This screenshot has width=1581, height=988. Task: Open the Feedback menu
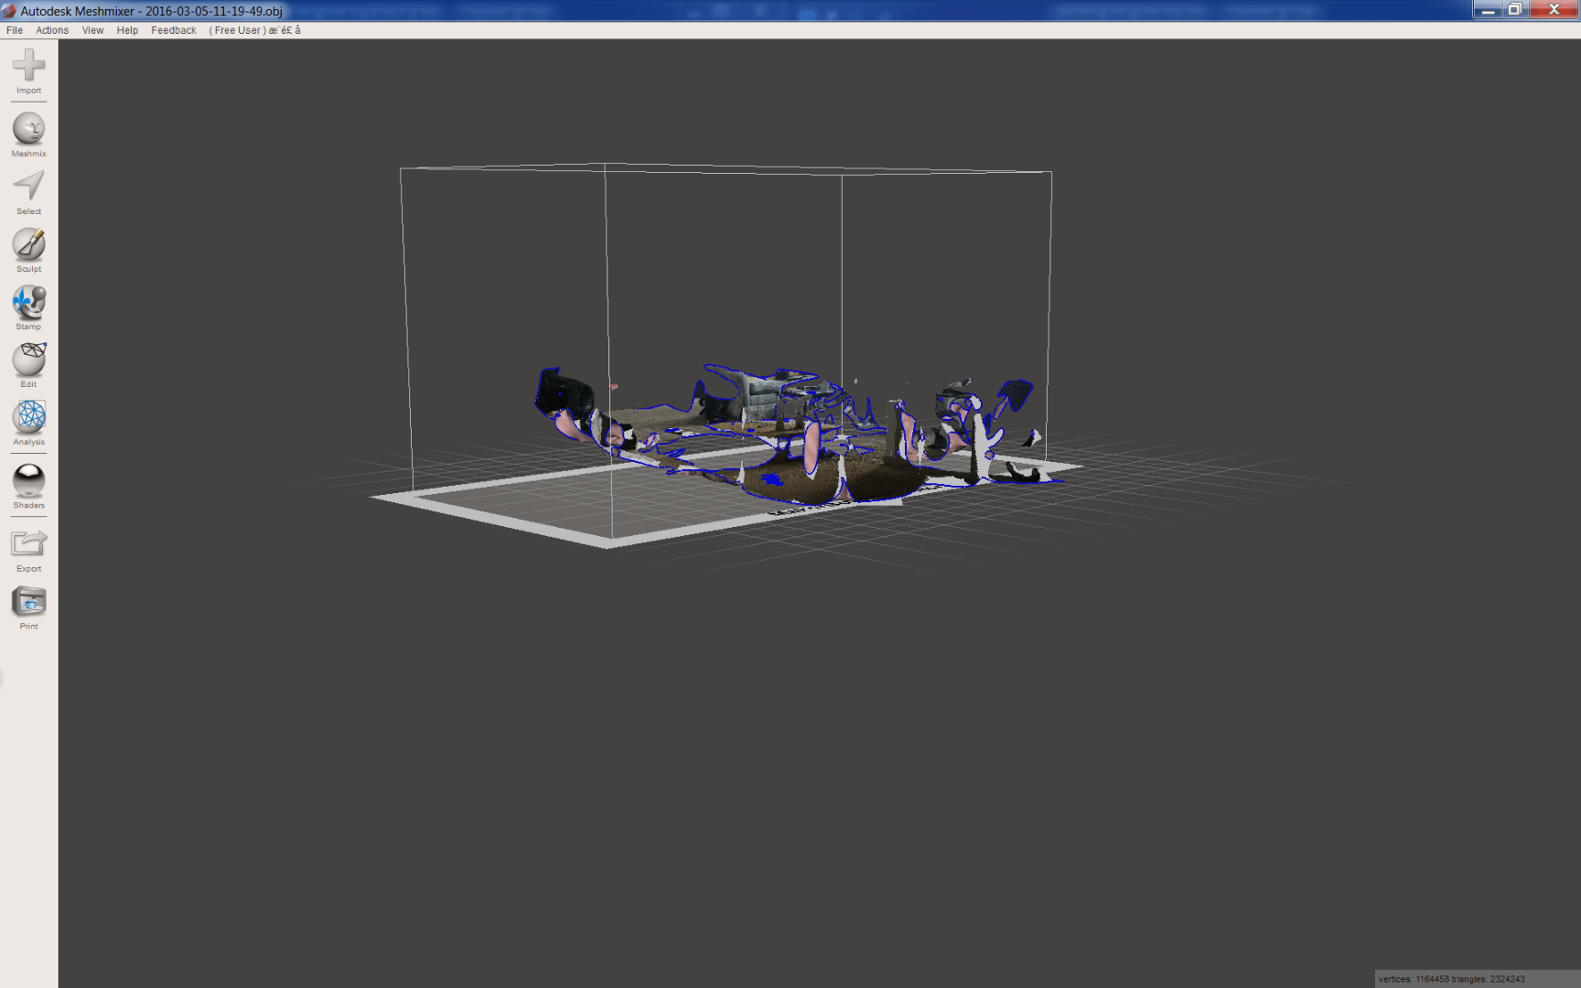pos(173,30)
